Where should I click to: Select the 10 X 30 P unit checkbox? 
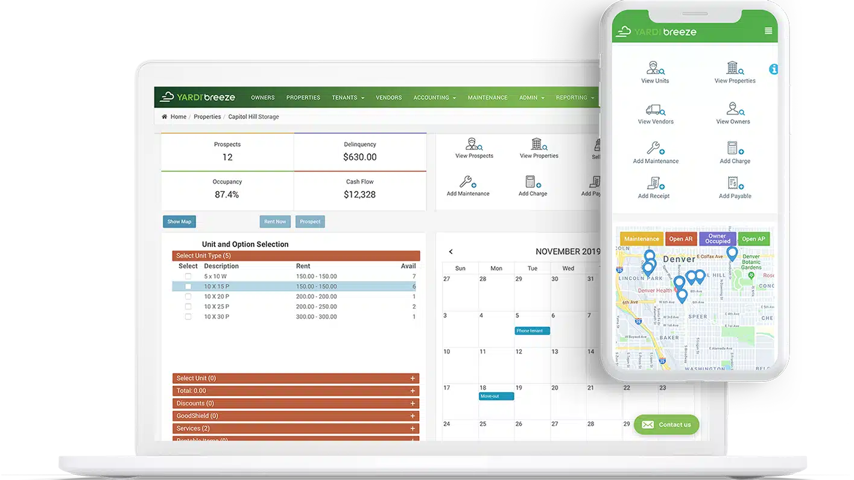[188, 317]
